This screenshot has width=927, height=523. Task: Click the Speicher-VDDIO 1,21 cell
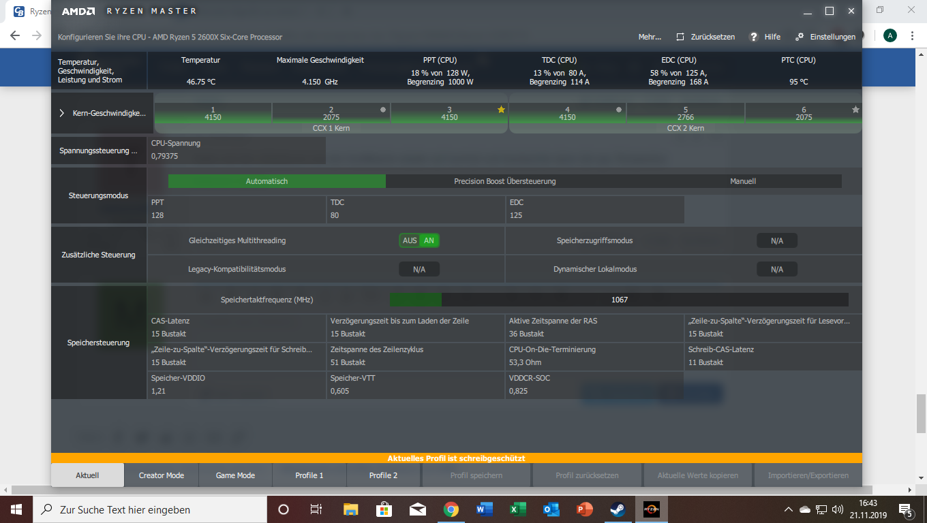pyautogui.click(x=237, y=384)
